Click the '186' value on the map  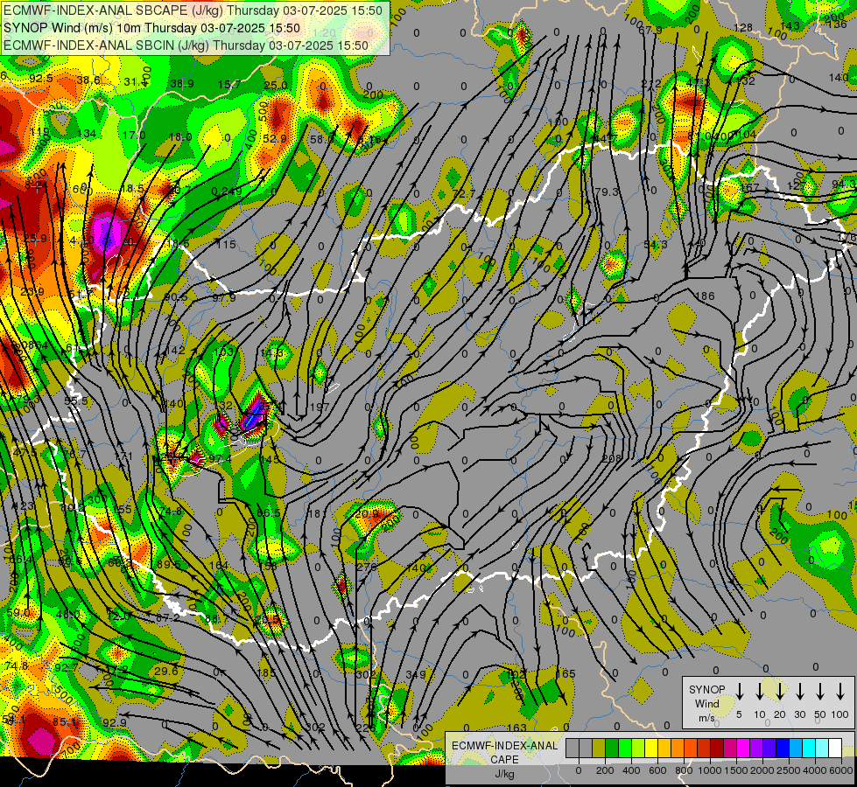click(x=705, y=296)
